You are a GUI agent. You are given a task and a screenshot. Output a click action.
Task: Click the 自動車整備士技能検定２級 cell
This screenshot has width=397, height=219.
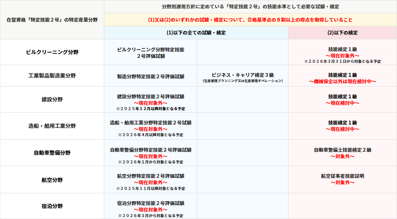point(343,150)
